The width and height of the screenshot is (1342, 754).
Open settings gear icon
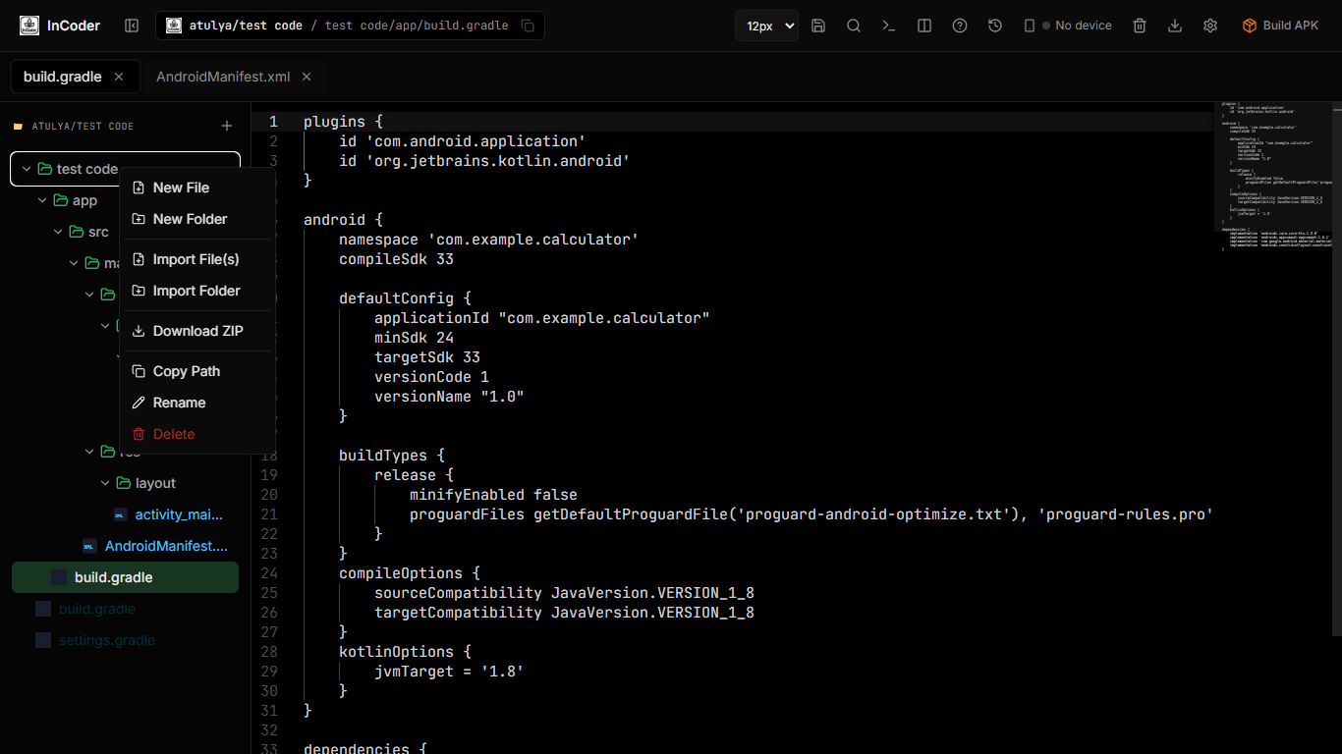pyautogui.click(x=1210, y=26)
